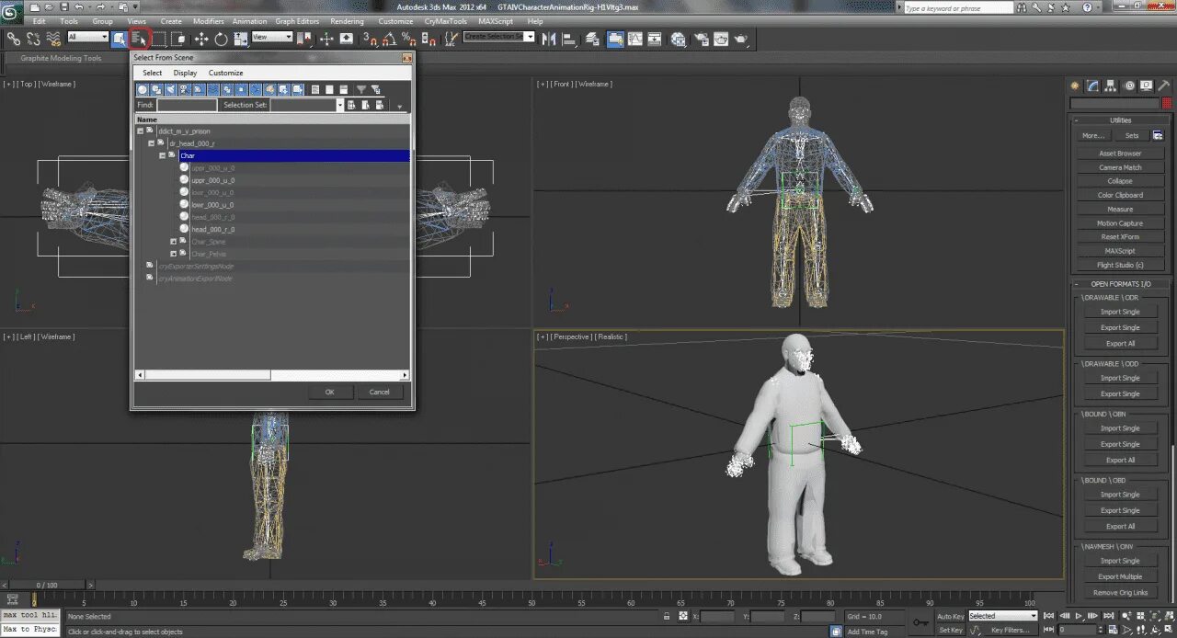The height and width of the screenshot is (638, 1177).
Task: Open the Graph Editors menu
Action: 297,21
